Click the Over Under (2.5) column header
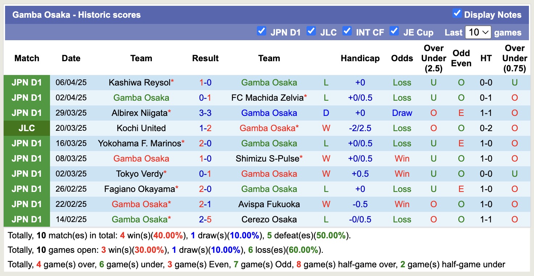 click(434, 58)
